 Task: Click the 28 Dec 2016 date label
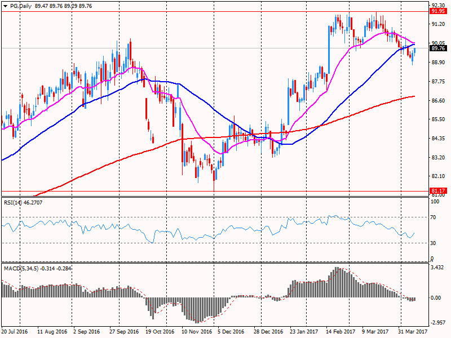pyautogui.click(x=268, y=331)
